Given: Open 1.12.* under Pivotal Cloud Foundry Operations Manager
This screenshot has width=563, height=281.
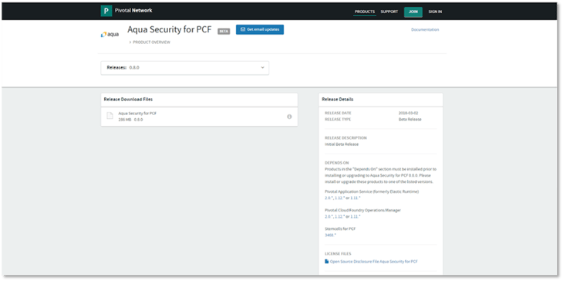Looking at the screenshot, I should tap(339, 217).
